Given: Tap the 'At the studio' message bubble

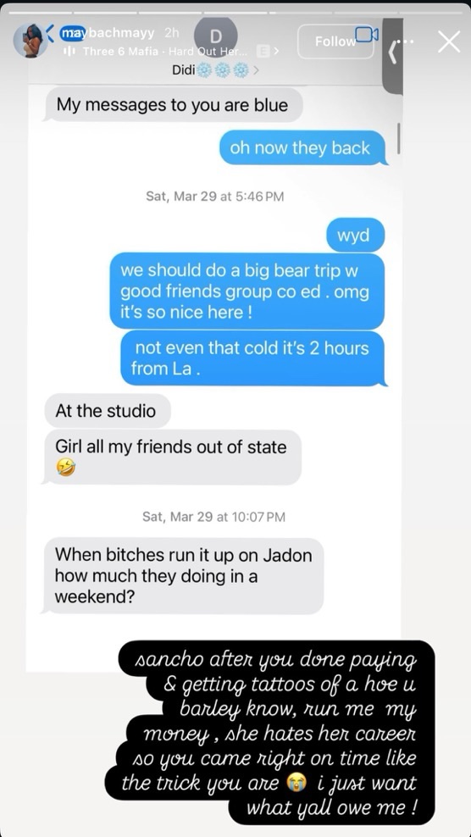Looking at the screenshot, I should 108,411.
